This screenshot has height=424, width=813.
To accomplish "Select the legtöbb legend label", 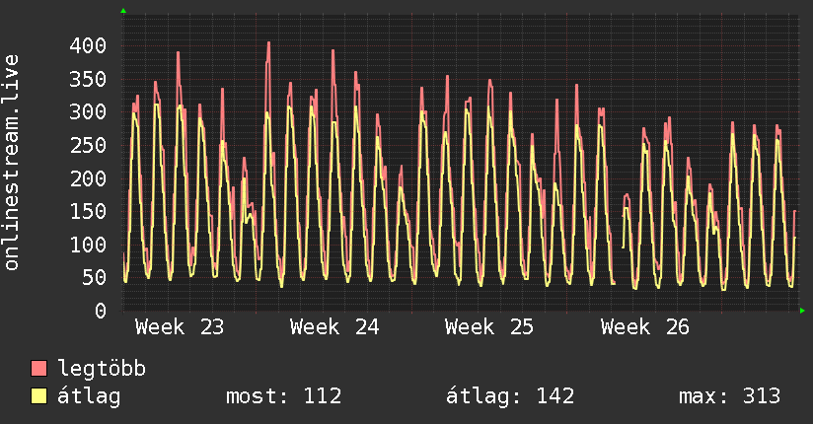I will tap(102, 368).
